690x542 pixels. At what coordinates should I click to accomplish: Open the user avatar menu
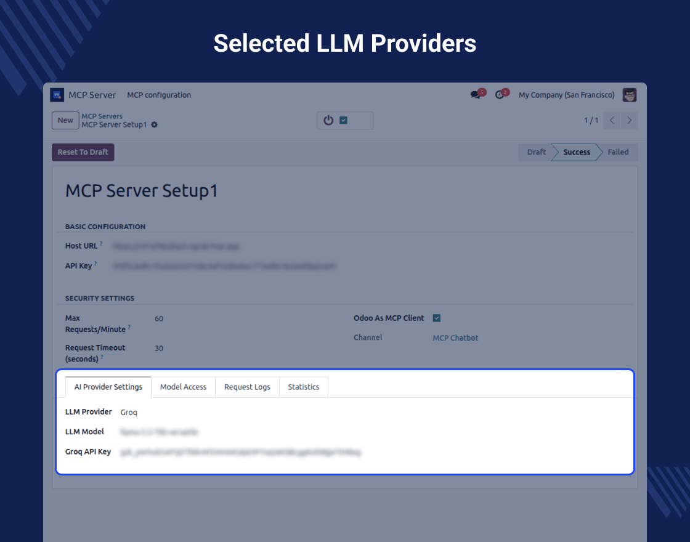click(629, 95)
